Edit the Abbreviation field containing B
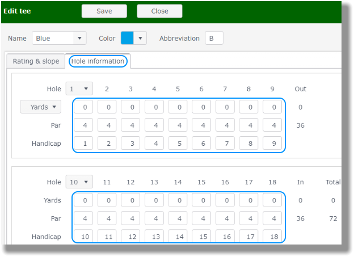Screen dimensions: 354x257 coord(214,38)
